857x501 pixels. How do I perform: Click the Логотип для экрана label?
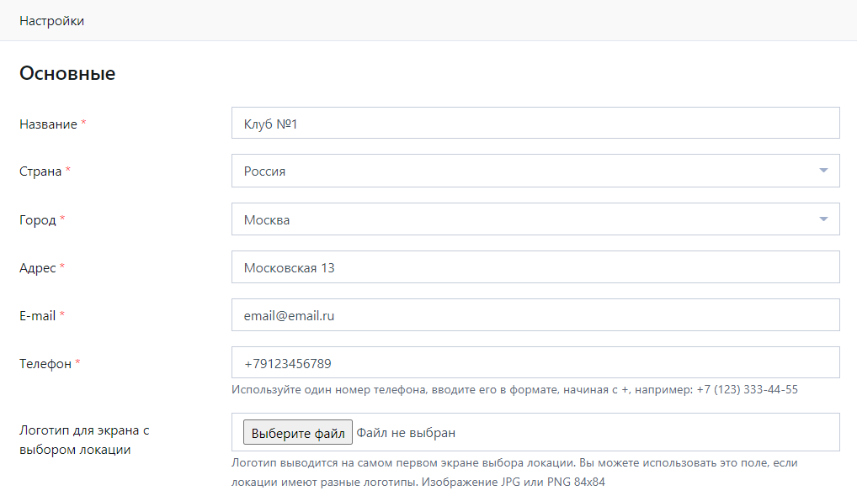(x=84, y=440)
